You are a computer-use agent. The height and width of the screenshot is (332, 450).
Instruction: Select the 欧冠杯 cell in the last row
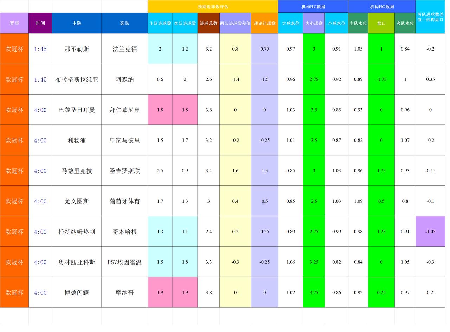[14, 292]
